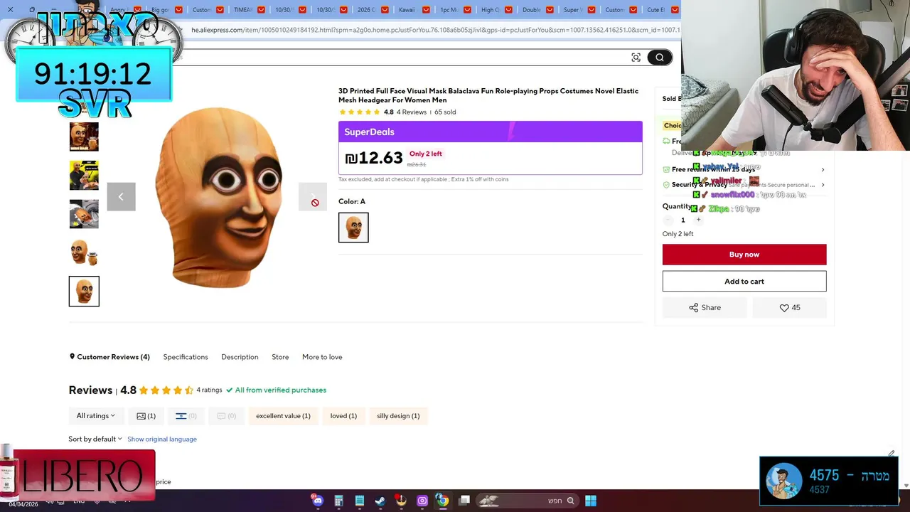Click verified purchases checkmark icon
Image resolution: width=910 pixels, height=512 pixels.
point(229,390)
